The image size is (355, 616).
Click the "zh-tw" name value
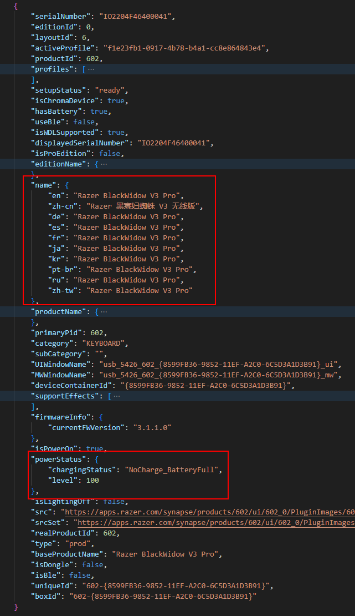pos(139,291)
